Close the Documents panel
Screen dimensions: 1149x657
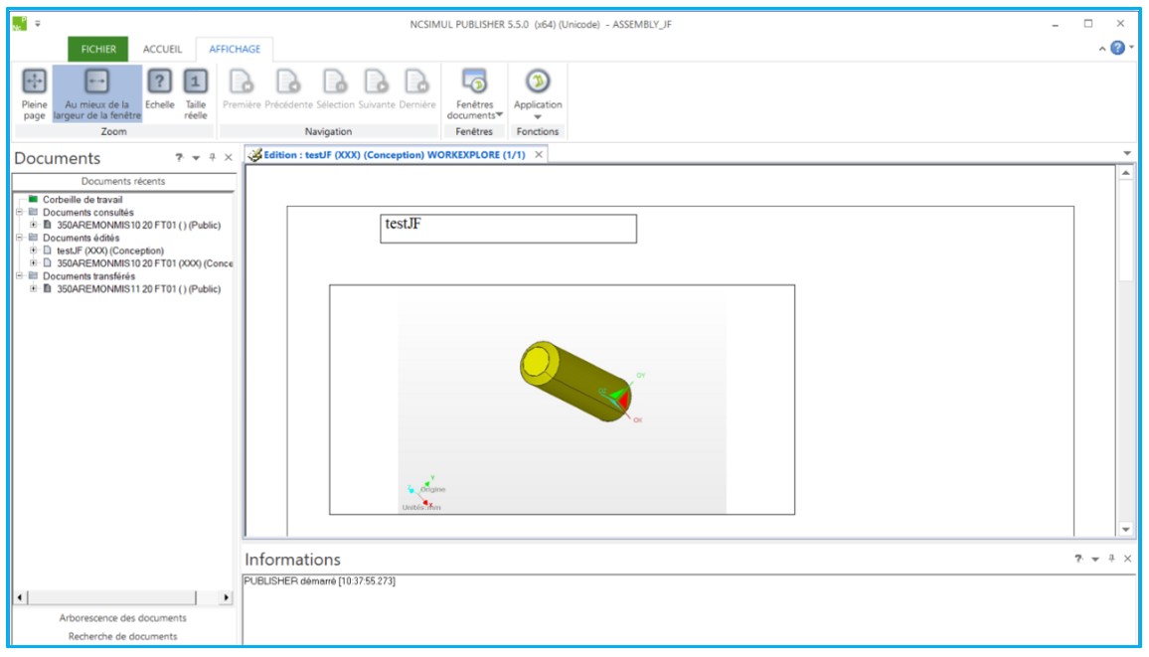pyautogui.click(x=228, y=157)
